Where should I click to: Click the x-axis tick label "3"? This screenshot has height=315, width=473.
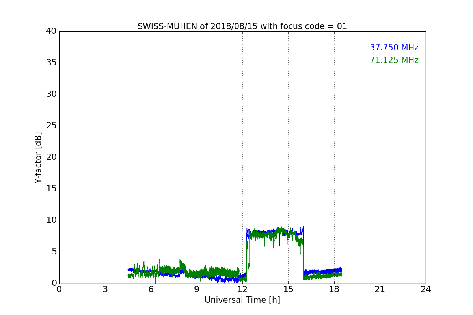click(x=105, y=289)
